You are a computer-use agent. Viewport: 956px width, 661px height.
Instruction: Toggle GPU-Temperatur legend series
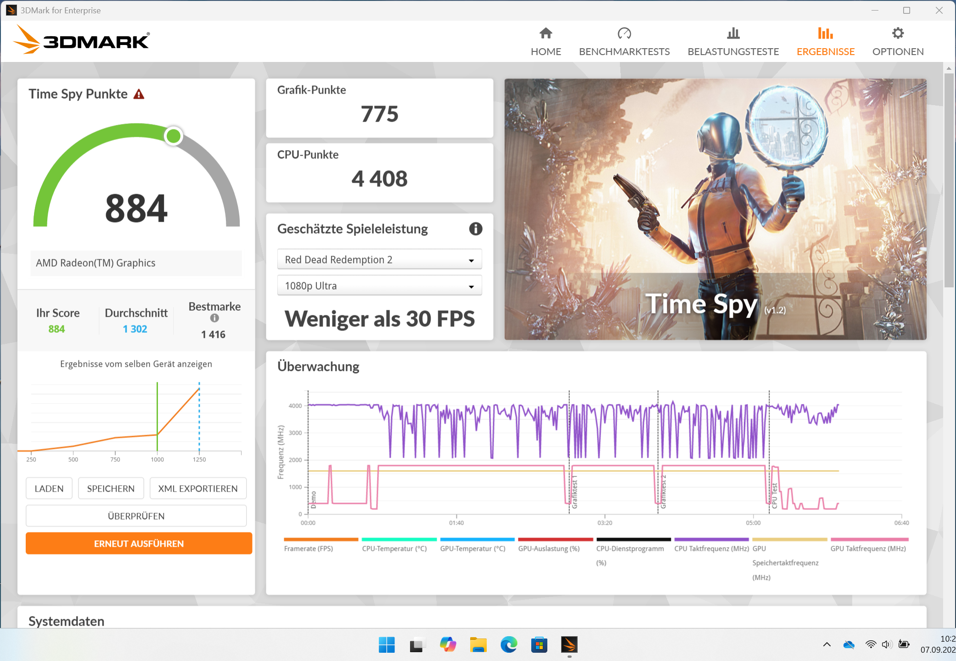coord(477,545)
